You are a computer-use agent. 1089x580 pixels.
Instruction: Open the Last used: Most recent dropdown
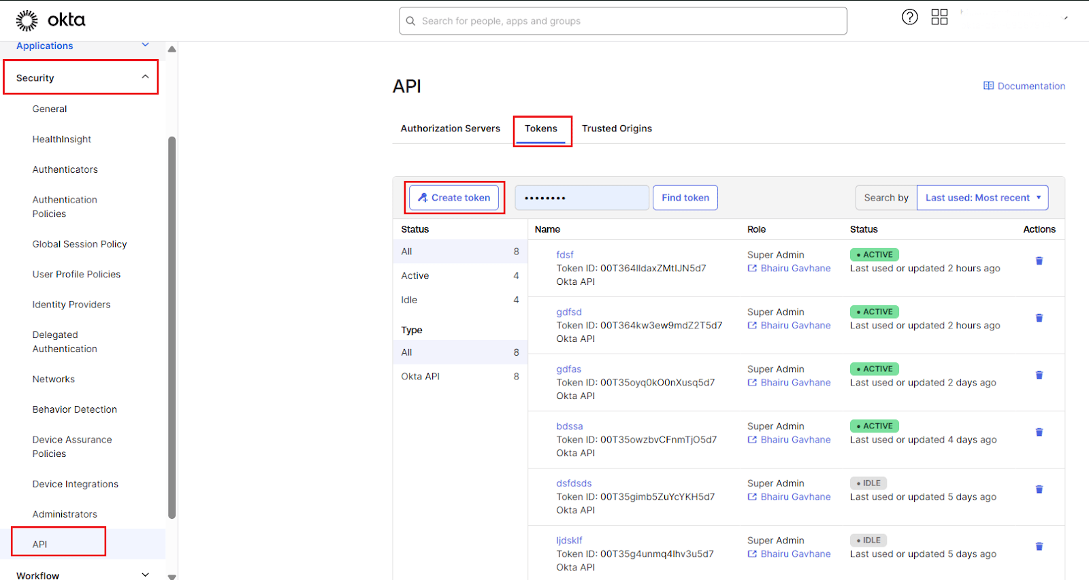tap(982, 198)
